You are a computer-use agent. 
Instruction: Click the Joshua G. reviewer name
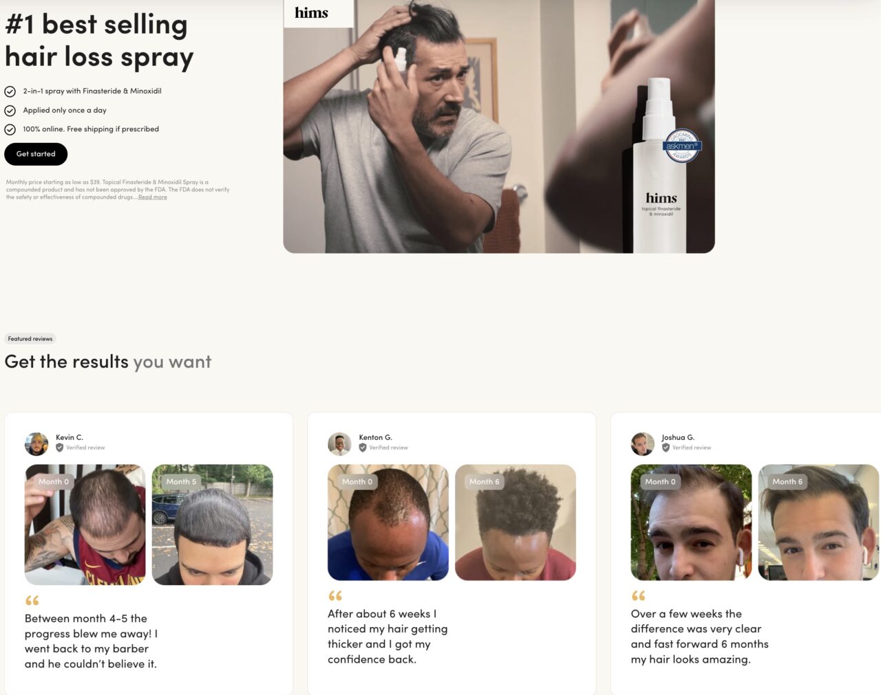[x=678, y=437]
